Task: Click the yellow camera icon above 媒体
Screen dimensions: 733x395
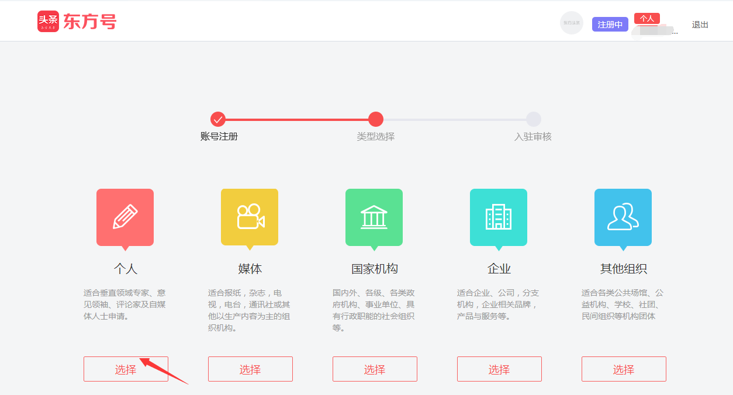Action: click(250, 217)
